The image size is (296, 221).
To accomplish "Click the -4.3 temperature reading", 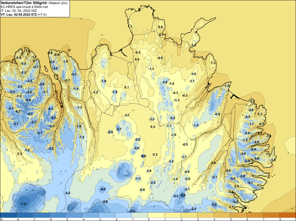I will [x=17, y=112].
